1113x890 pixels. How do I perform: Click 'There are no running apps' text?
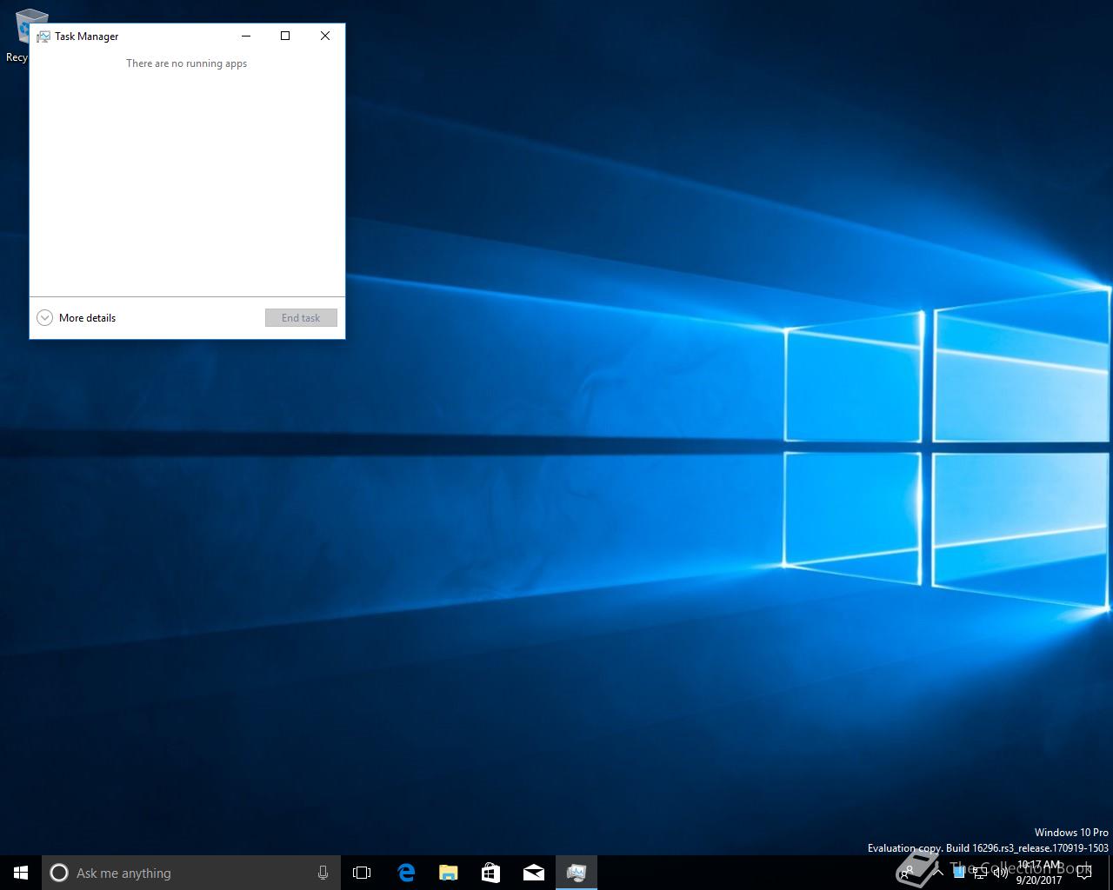pos(187,63)
